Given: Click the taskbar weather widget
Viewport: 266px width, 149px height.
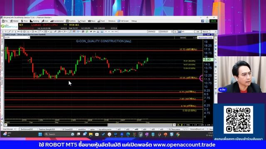Looking at the screenshot, I should pyautogui.click(x=7, y=134).
